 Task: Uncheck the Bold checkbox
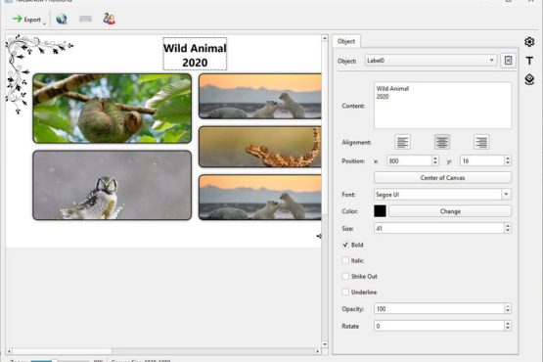345,245
